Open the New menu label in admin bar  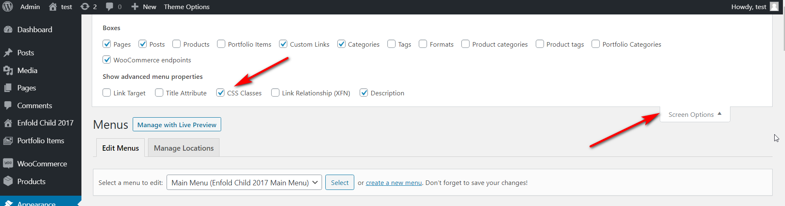tap(149, 7)
